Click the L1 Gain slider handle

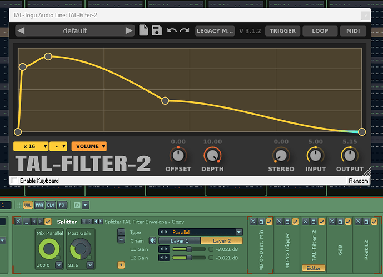tap(189, 249)
